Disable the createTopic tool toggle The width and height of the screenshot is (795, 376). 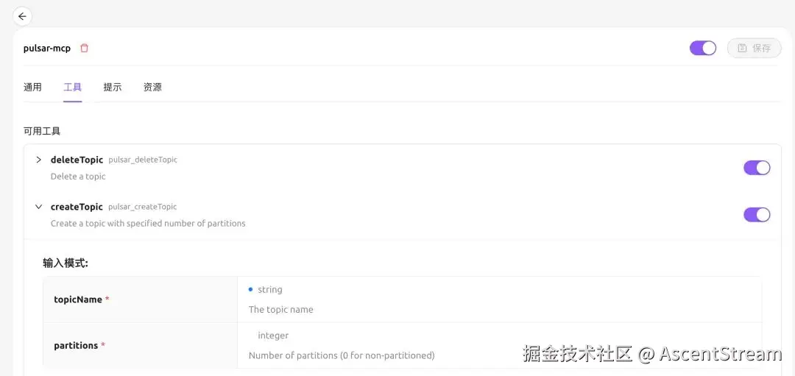[x=757, y=215]
